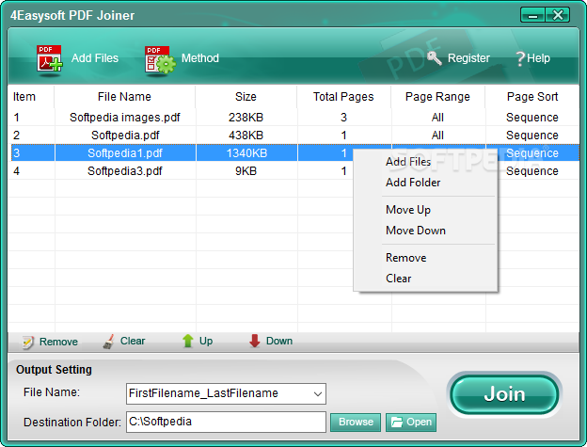Click the Total Pages column header

click(x=343, y=97)
